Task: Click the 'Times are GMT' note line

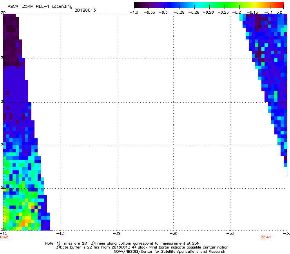Action: (x=122, y=243)
